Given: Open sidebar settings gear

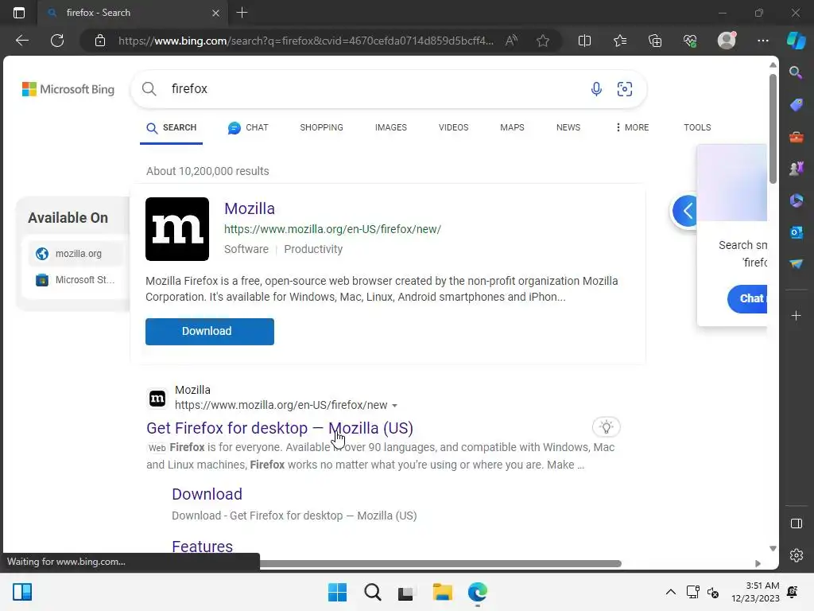Looking at the screenshot, I should [x=796, y=555].
